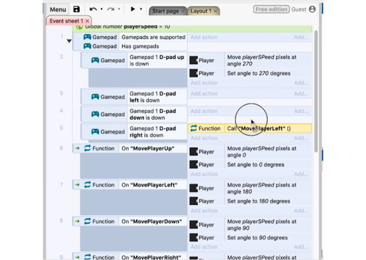
Task: Click Function icon of On MovePlayerLeft event
Action: (x=87, y=185)
